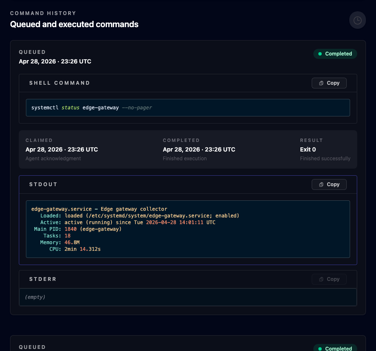The width and height of the screenshot is (376, 351).
Task: Click "Finished successfully" caption
Action: 325,158
